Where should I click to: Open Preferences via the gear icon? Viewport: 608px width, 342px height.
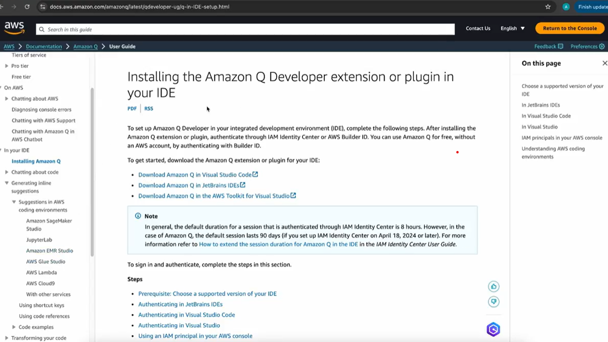coord(602,47)
